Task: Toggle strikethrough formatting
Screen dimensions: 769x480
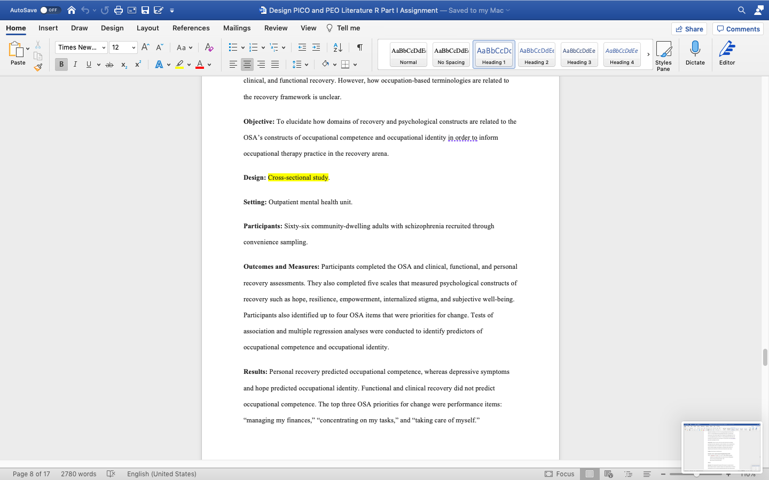Action: tap(109, 65)
